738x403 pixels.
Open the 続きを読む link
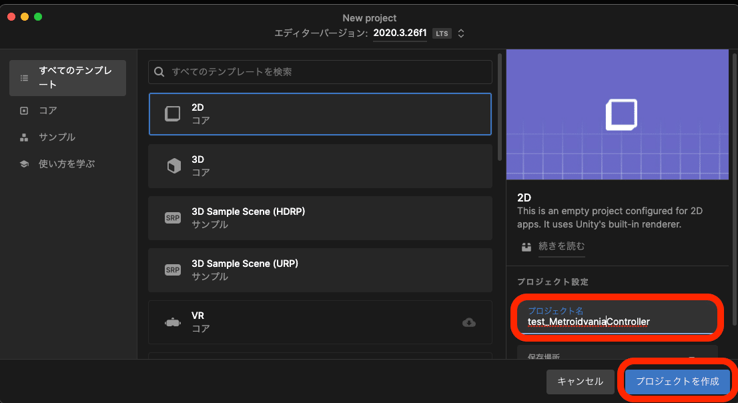[561, 246]
